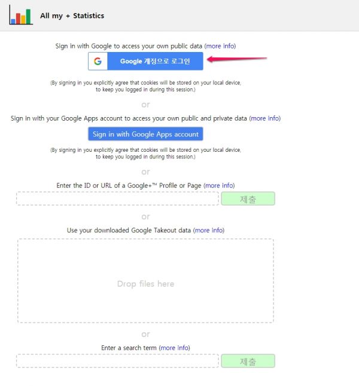The image size is (359, 386).
Task: Open "more info" for Google+ Profile or Page
Action: tap(219, 185)
